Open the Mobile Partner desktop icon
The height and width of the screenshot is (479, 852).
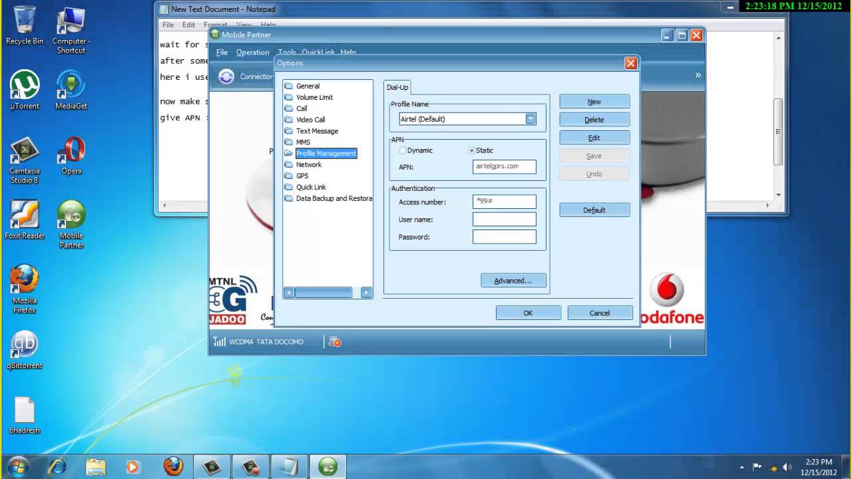(71, 224)
